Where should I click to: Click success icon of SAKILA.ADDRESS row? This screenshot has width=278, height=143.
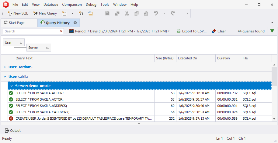(x=11, y=106)
